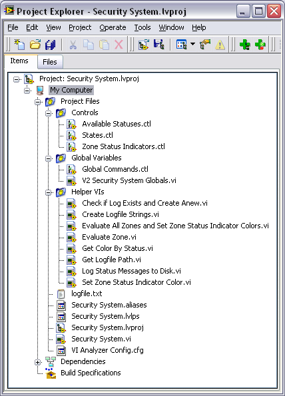Switch to the Files tab

coord(50,62)
